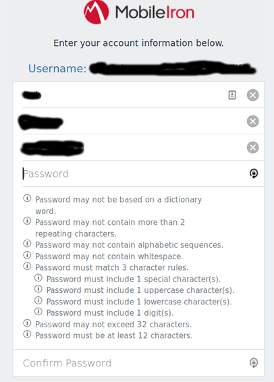Click info icon beside special character rule
This screenshot has height=382, width=274.
(38, 277)
